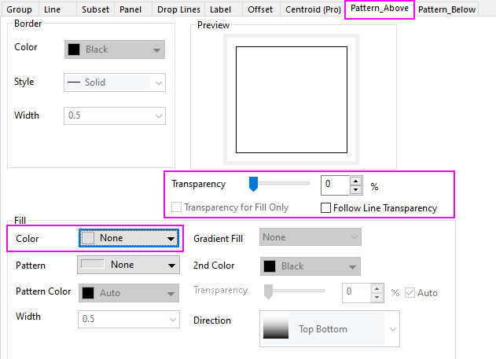This screenshot has width=496, height=359.
Task: Decrease transparency with the down spinner arrow
Action: click(355, 190)
